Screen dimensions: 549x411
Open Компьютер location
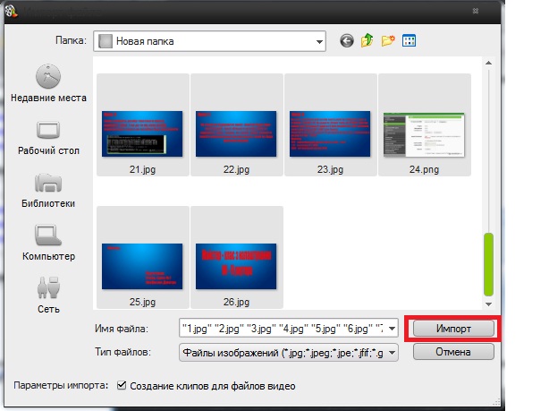click(48, 244)
